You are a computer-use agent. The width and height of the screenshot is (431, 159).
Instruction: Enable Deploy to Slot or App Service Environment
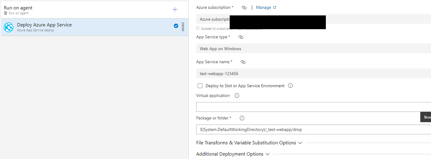point(200,86)
